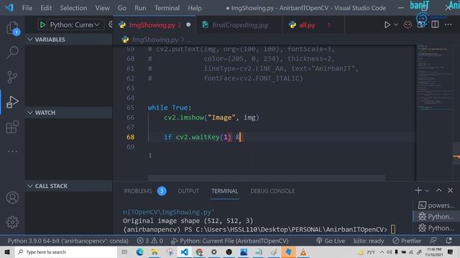This screenshot has width=460, height=258.
Task: Click Python 3.9.0 interpreter in status bar
Action: click(68, 241)
